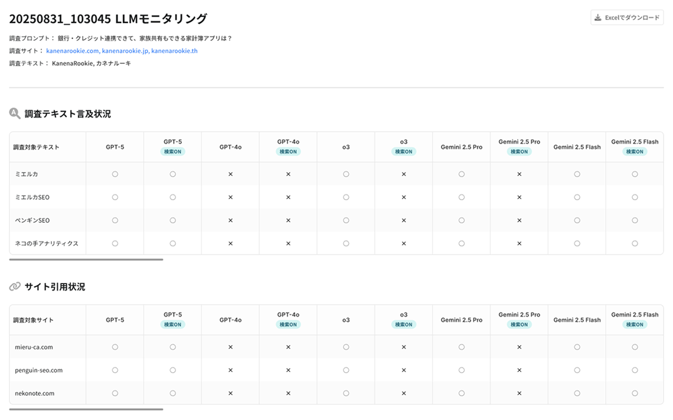
Task: Click the chain link icon beside サイト引用状況
Action: coord(15,286)
